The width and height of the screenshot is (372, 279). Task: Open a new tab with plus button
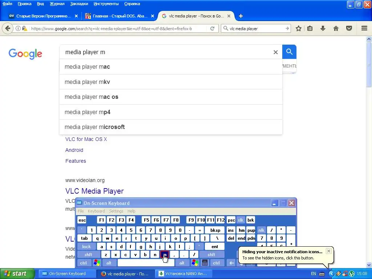pos(241,16)
